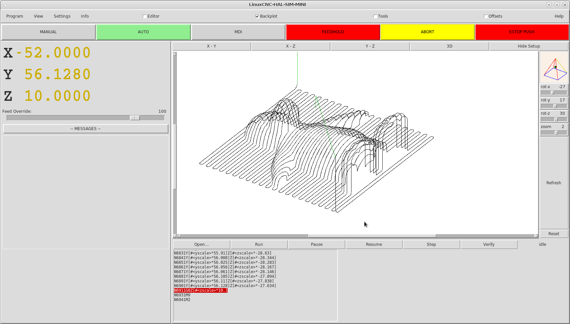
Task: Click the backplot scroll-up arrow
Action: (175, 54)
